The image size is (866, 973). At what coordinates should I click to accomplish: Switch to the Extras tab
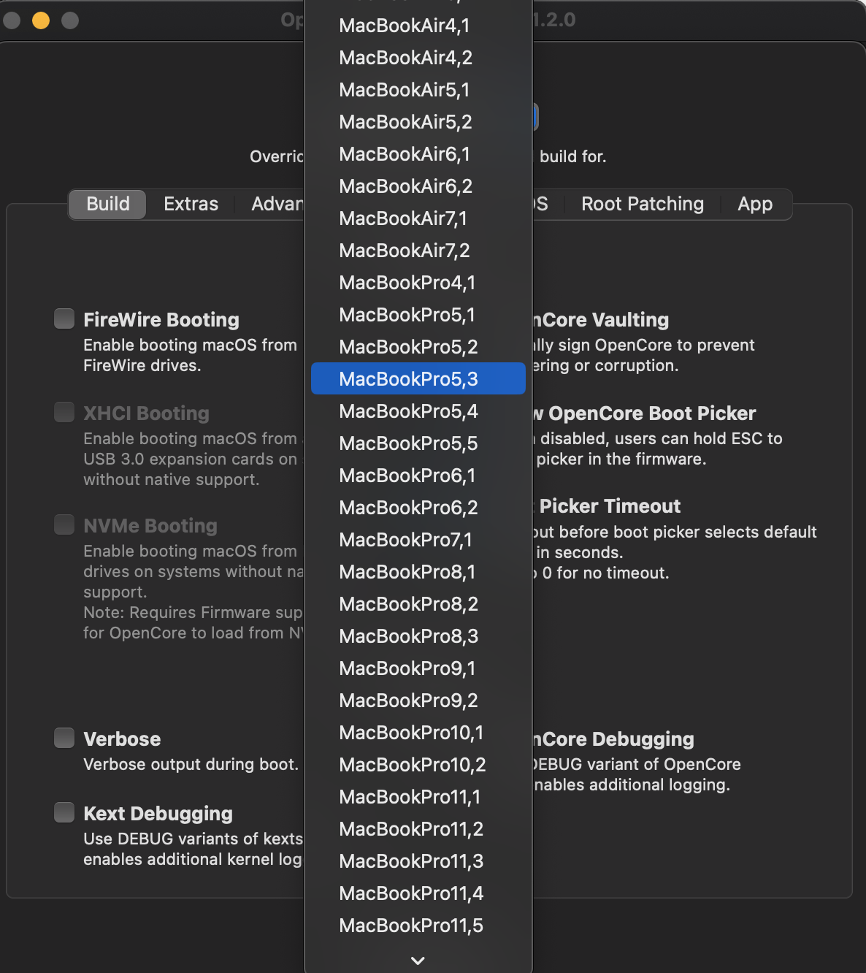click(191, 204)
